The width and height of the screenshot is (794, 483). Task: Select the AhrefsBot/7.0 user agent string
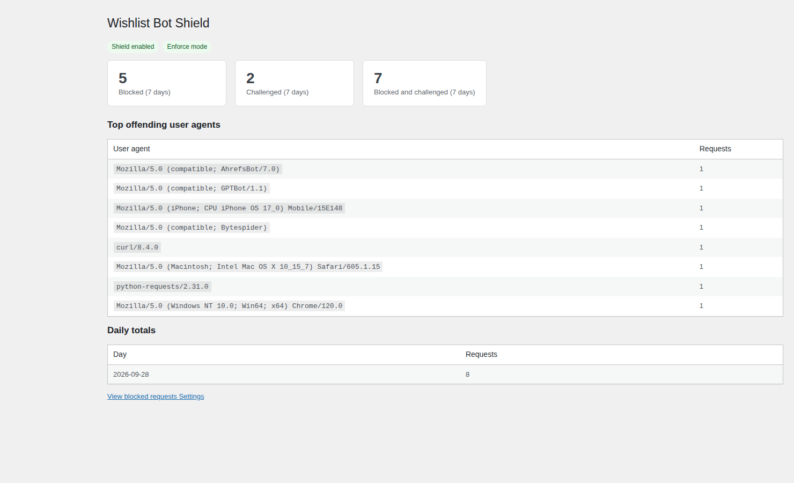pos(198,169)
